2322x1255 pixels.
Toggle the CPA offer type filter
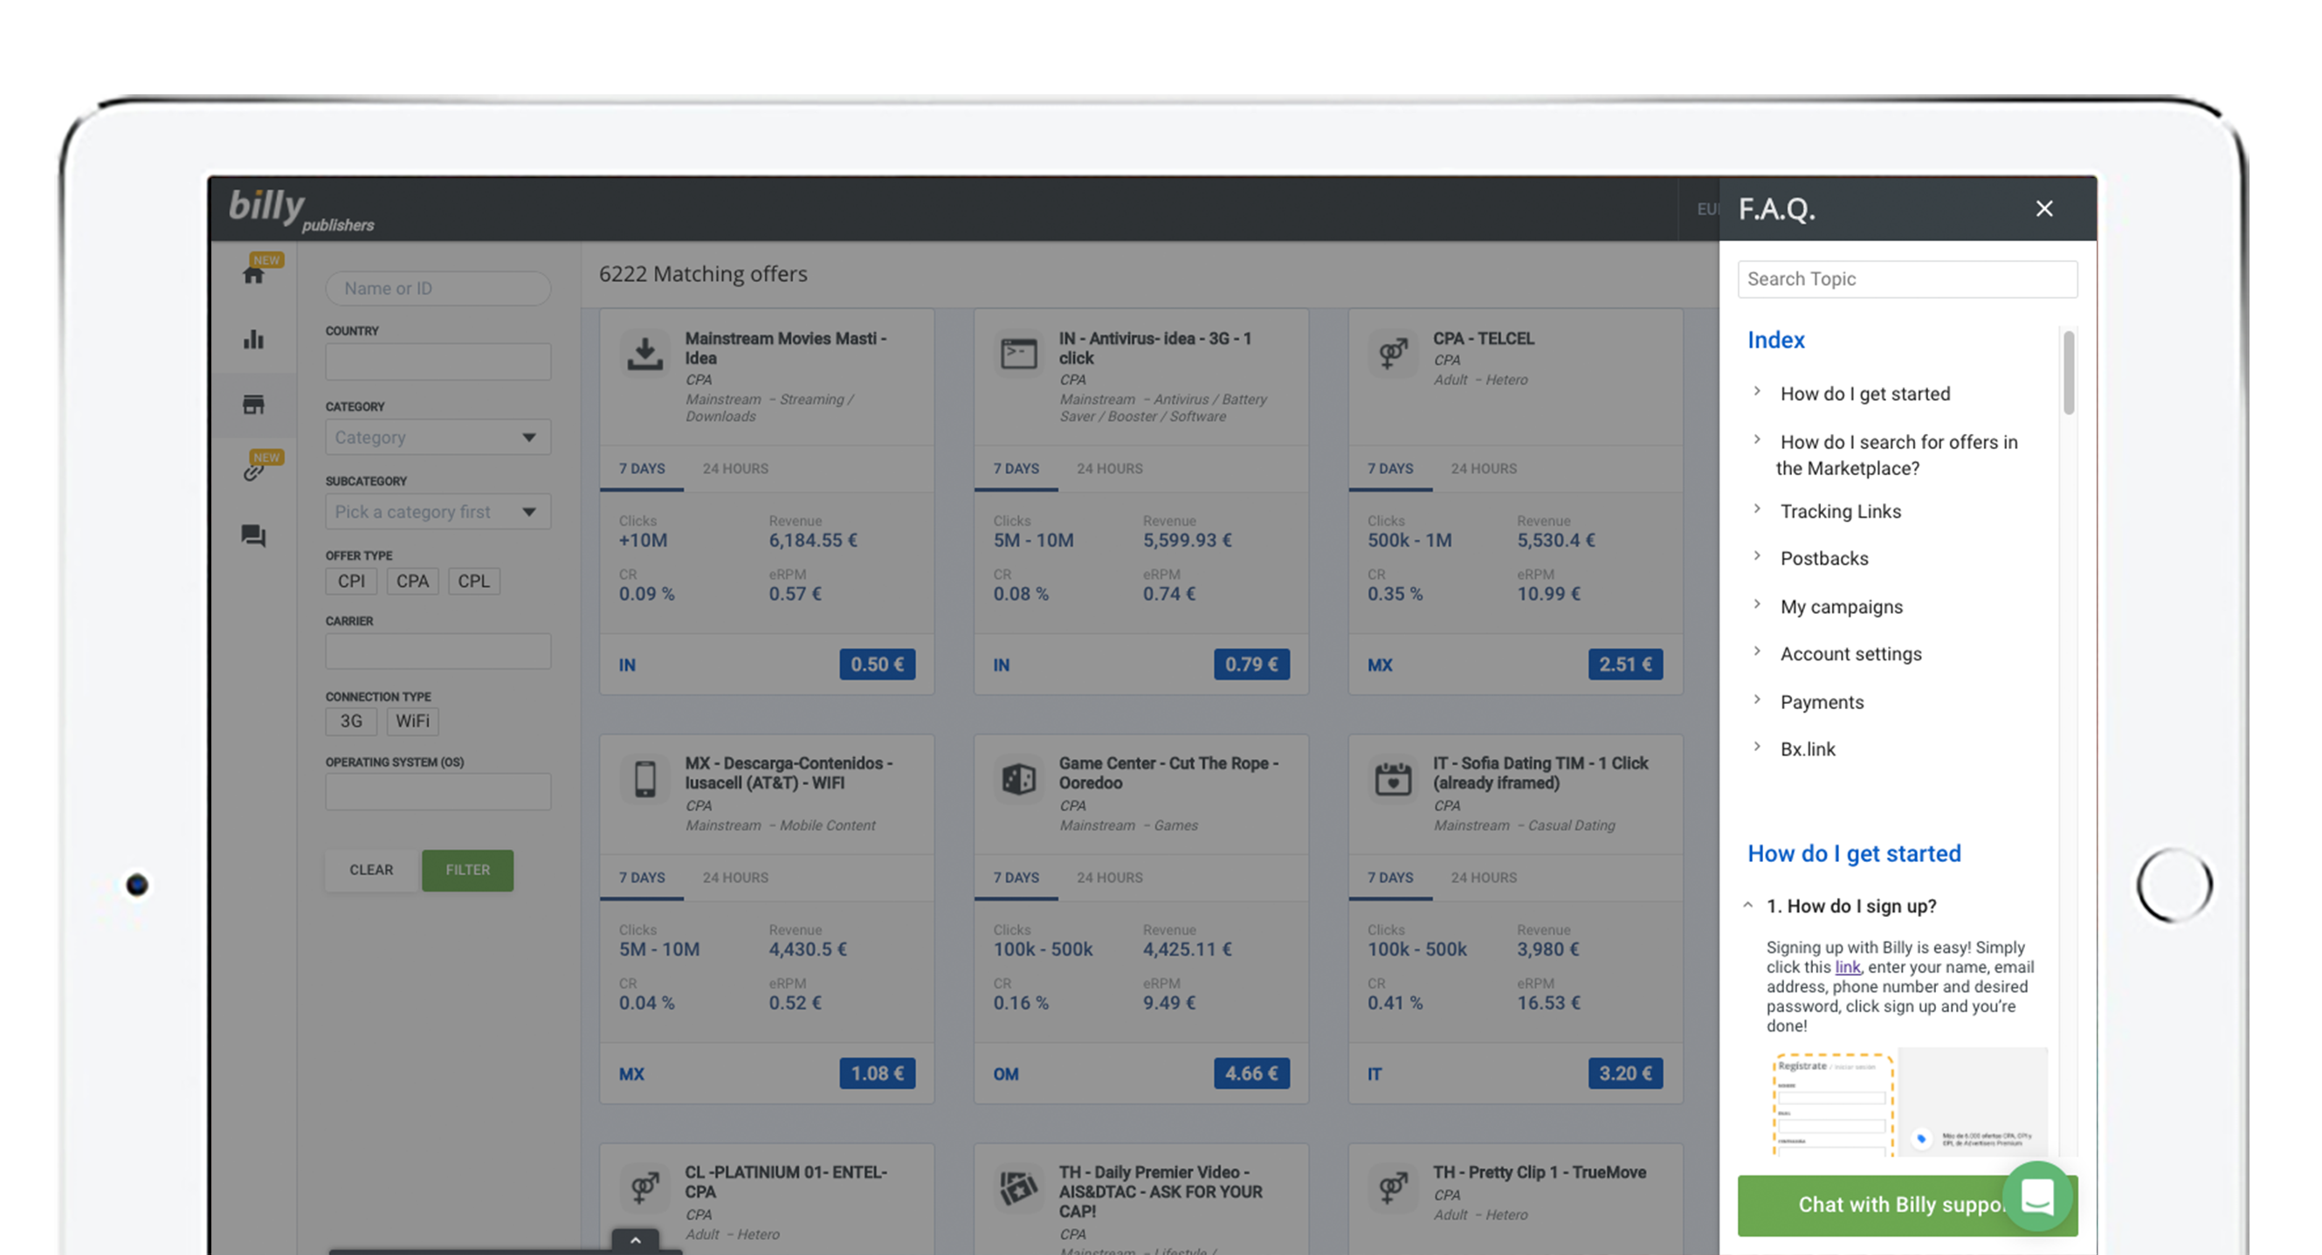(412, 581)
